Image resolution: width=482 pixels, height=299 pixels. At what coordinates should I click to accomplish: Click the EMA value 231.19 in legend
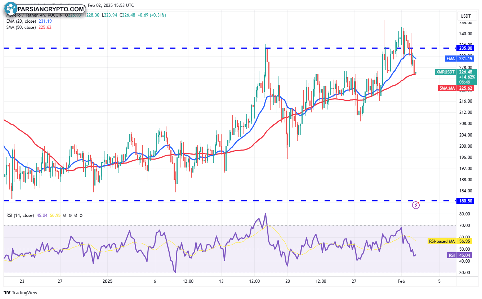click(45, 21)
